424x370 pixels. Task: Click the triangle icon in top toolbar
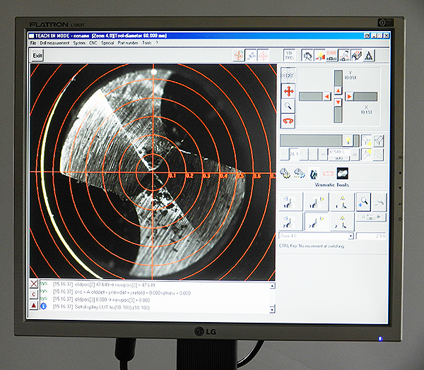pyautogui.click(x=367, y=55)
